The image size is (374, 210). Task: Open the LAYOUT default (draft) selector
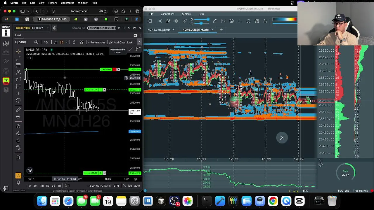[x=102, y=28]
